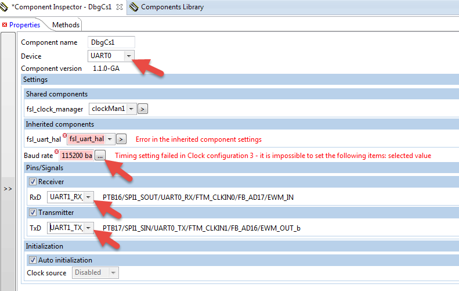The width and height of the screenshot is (459, 291).
Task: Open the fsl_clock_manager clockMan1 dropdown
Action: coord(132,109)
